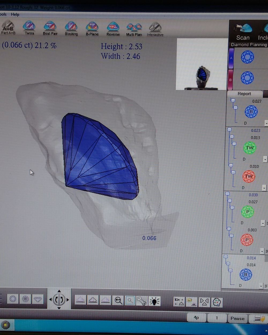Select the green P stone weighing 0.027
This screenshot has width=268, height=335.
(x=248, y=212)
